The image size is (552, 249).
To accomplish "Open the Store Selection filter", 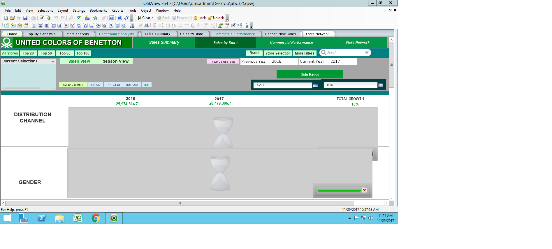I will point(278,53).
